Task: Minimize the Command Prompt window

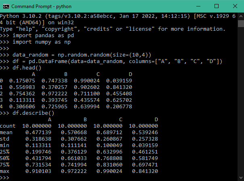Action: click(x=197, y=6)
